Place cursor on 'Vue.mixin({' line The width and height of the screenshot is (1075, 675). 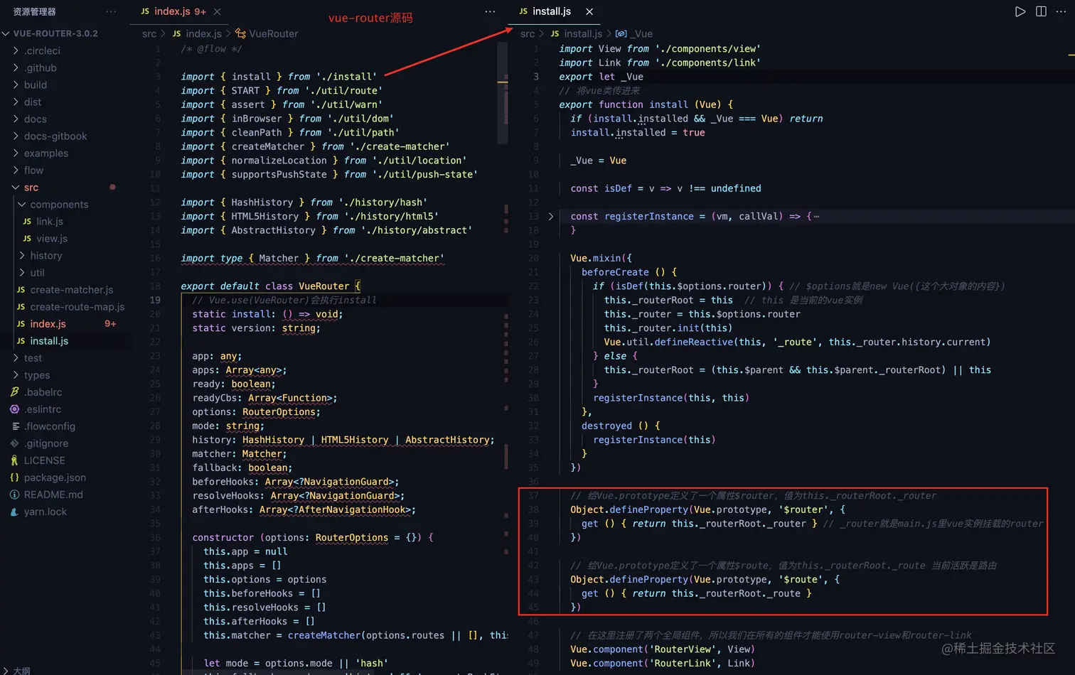coord(601,258)
